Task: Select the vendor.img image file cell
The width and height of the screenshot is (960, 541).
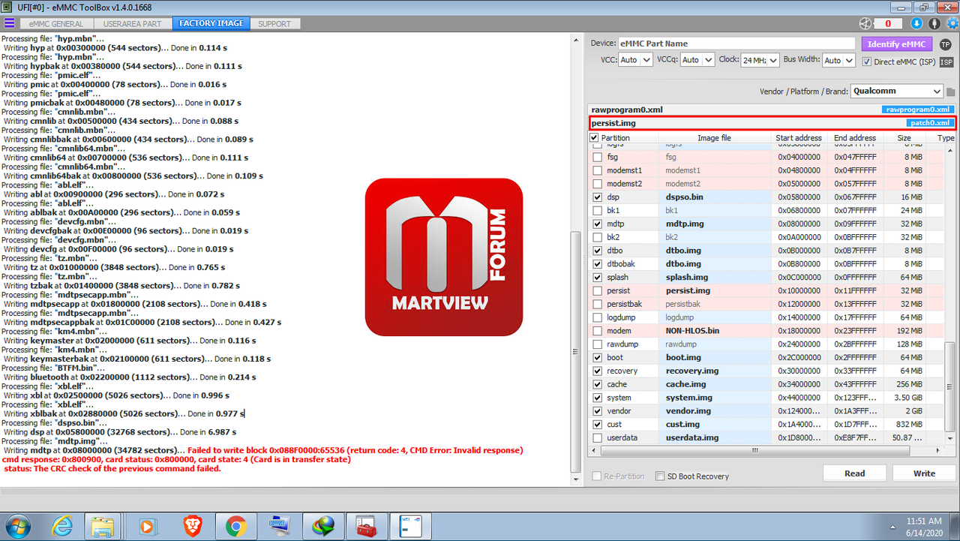Action: (715, 411)
